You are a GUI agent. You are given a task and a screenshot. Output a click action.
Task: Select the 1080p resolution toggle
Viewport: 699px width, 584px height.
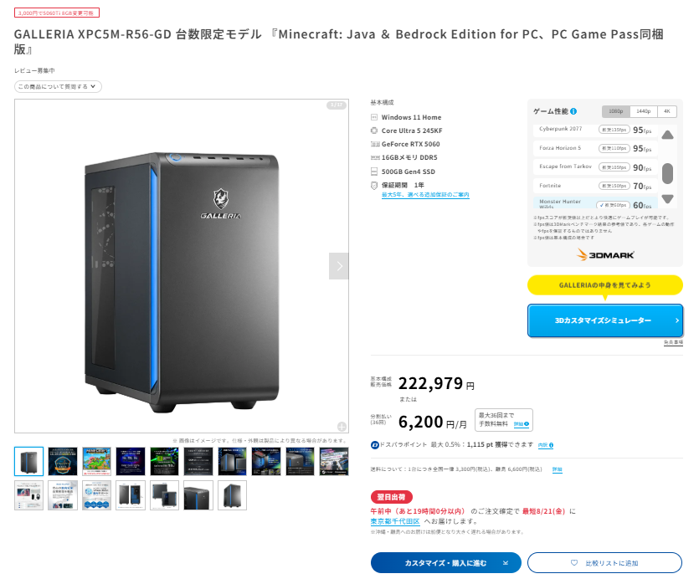point(615,111)
